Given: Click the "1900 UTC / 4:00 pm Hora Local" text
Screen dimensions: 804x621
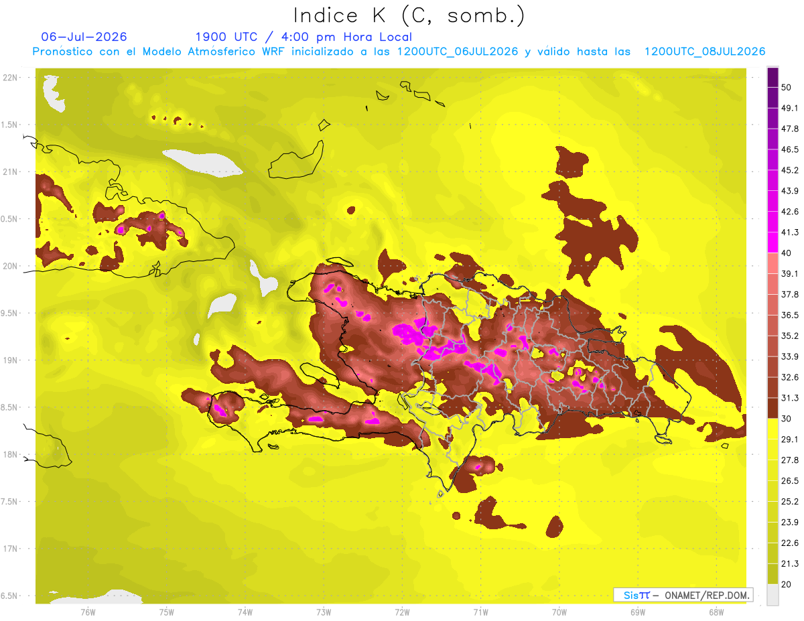Looking at the screenshot, I should pyautogui.click(x=304, y=37).
